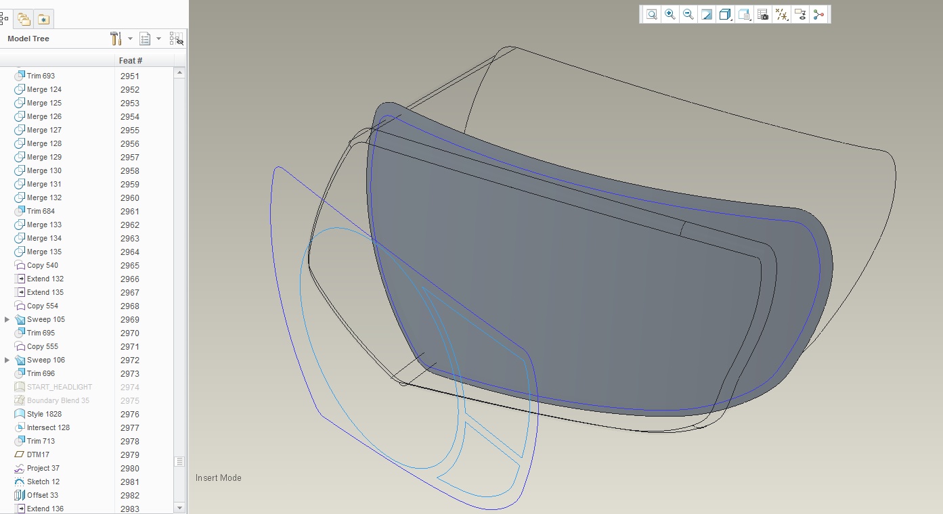
Task: Click the Style 1828 feature icon
Action: click(x=20, y=414)
